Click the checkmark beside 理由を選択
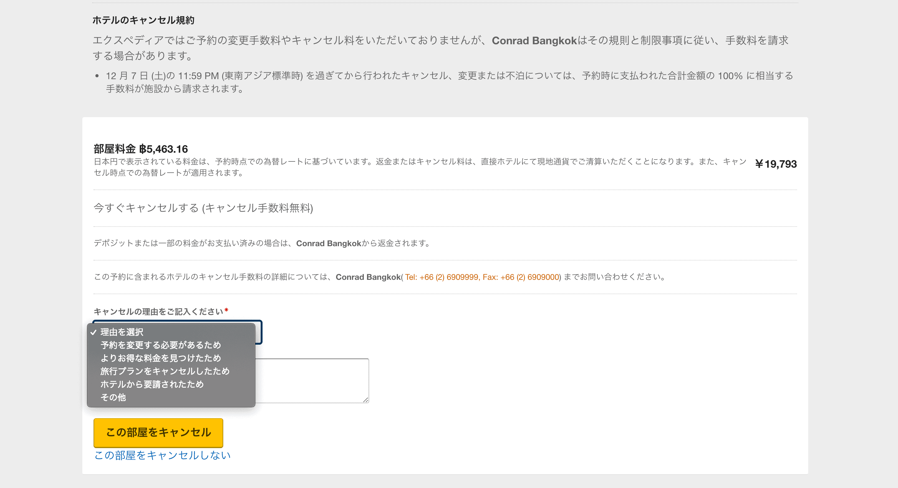898x488 pixels. [x=94, y=332]
